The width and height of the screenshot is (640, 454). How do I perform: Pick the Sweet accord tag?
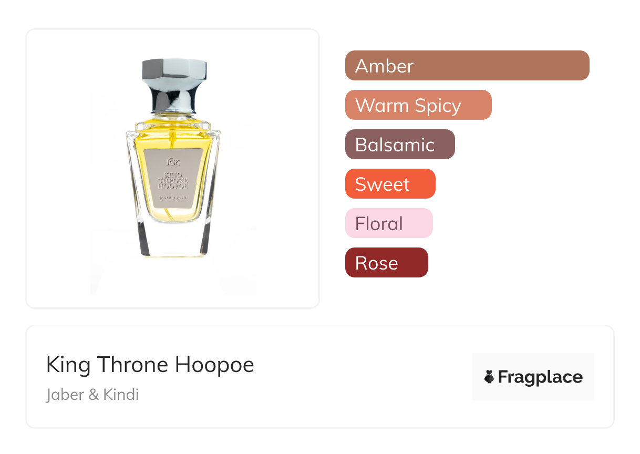[390, 184]
